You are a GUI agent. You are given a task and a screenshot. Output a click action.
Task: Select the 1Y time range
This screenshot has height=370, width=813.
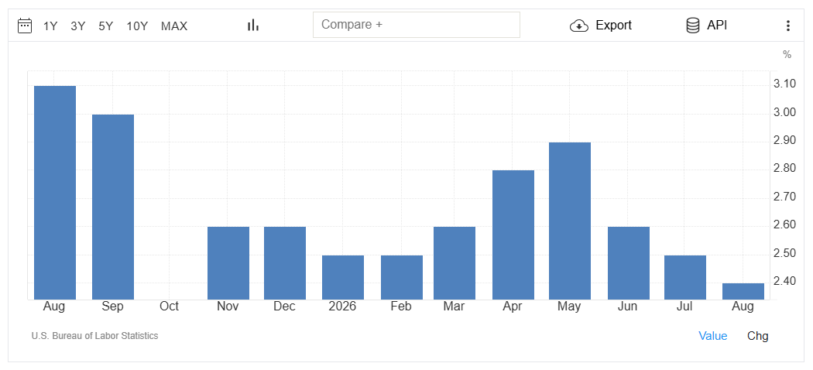[50, 26]
